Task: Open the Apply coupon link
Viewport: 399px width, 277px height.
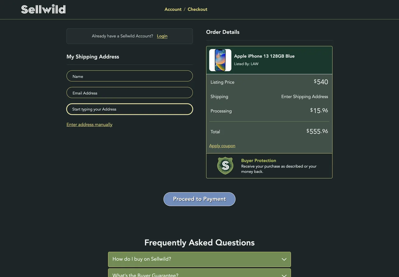Action: [x=222, y=146]
